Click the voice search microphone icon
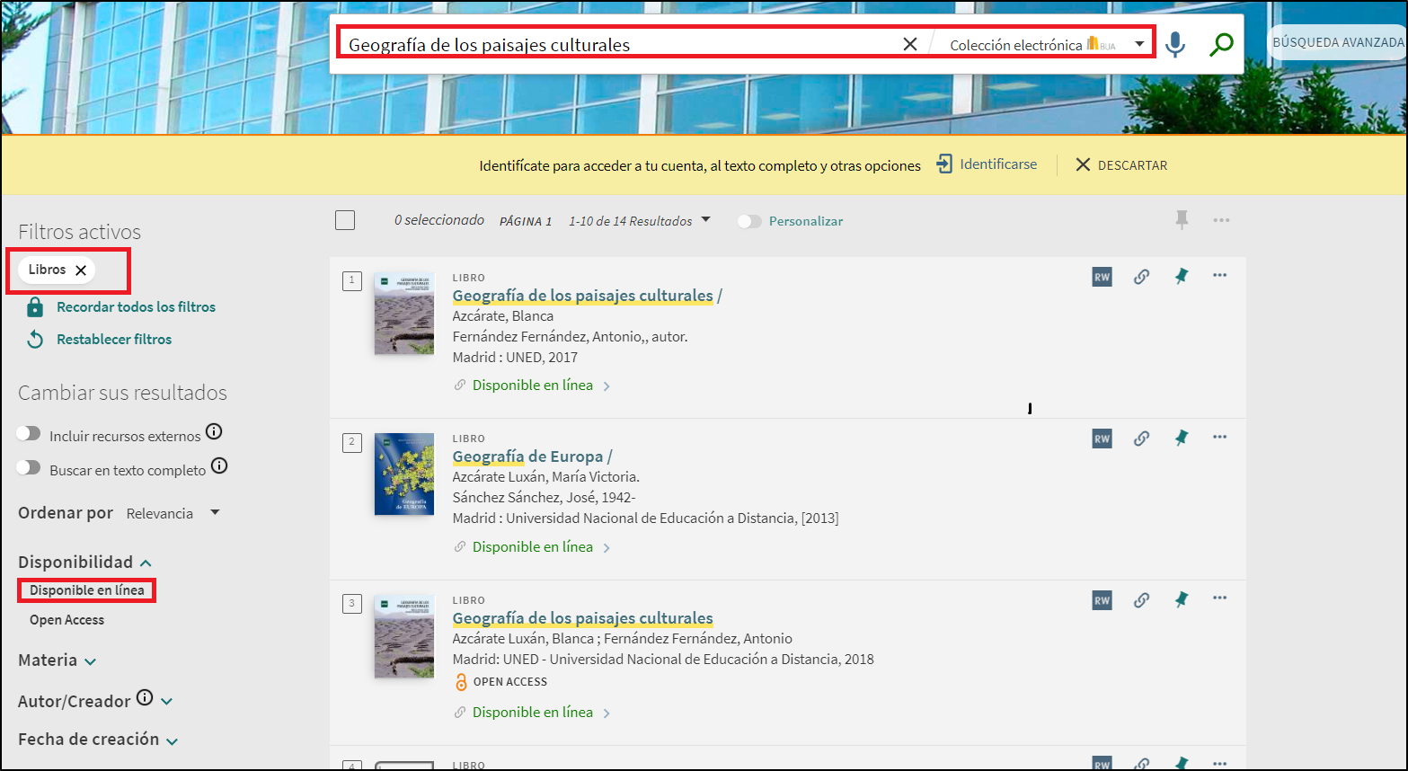 [1174, 44]
